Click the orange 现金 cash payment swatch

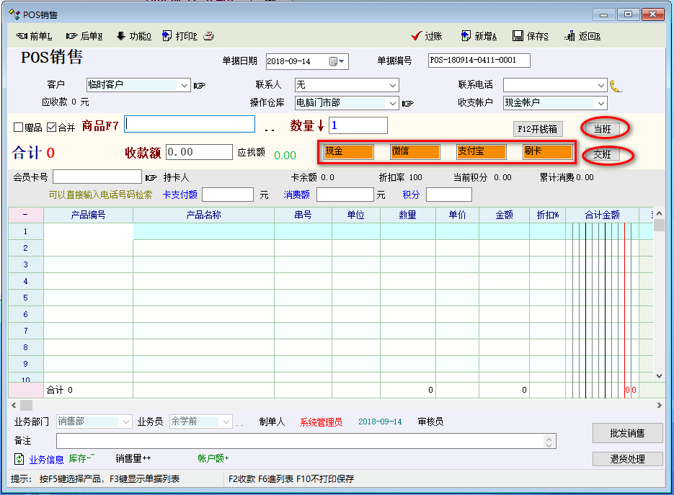tap(349, 152)
